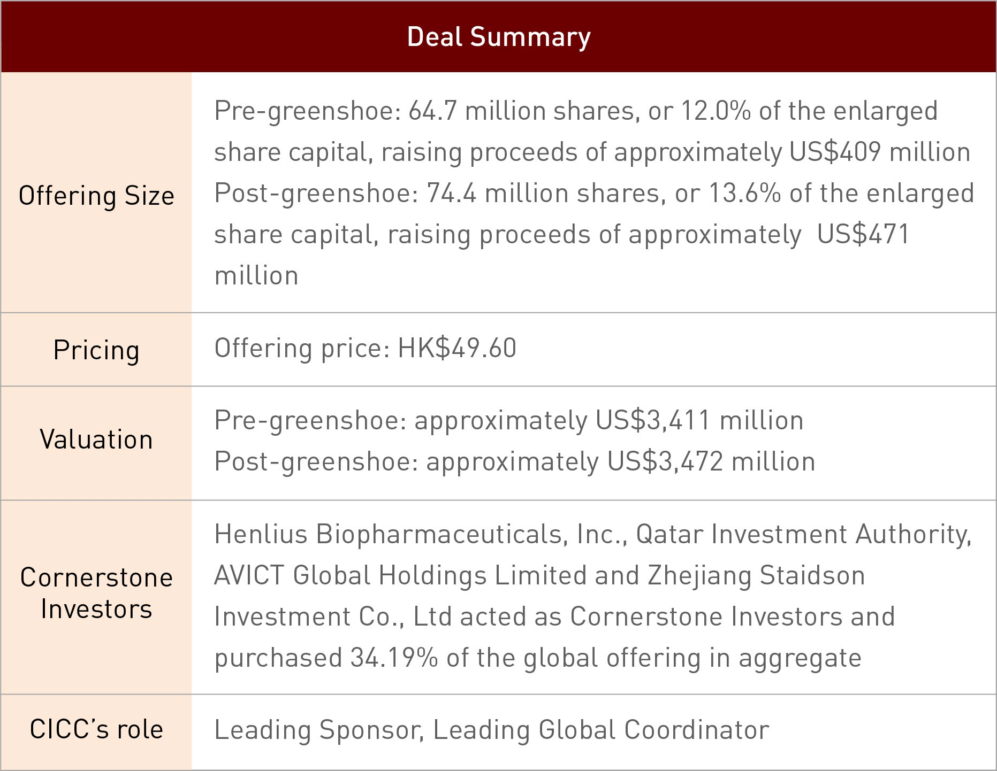Click the Pricing row label
Viewport: 997px width, 771px height.
(96, 350)
